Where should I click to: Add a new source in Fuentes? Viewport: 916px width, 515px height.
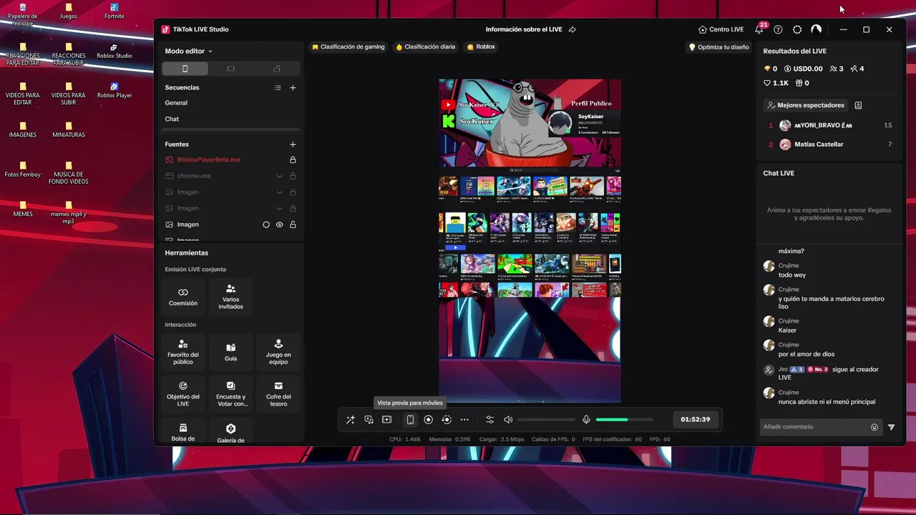pyautogui.click(x=293, y=144)
